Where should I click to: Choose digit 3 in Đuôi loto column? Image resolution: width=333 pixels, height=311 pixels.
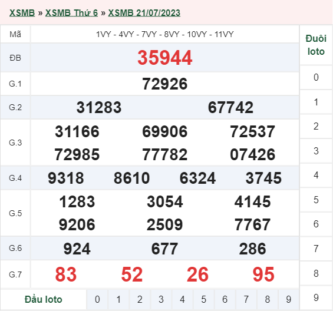(x=316, y=151)
